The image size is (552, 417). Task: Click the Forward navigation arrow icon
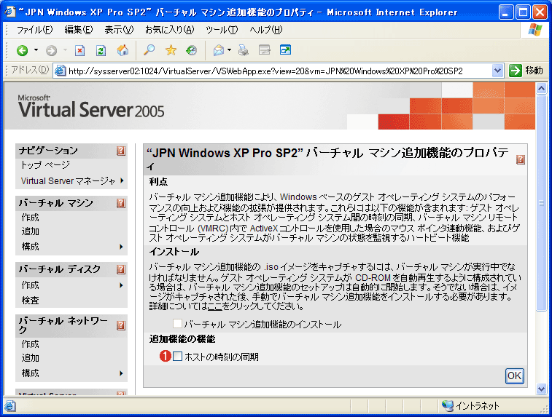point(51,51)
